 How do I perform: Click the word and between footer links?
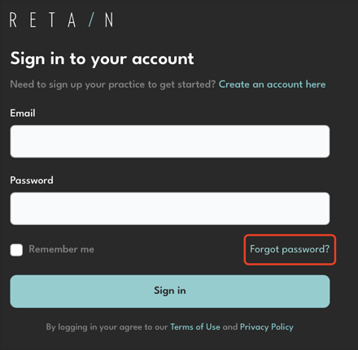point(230,326)
